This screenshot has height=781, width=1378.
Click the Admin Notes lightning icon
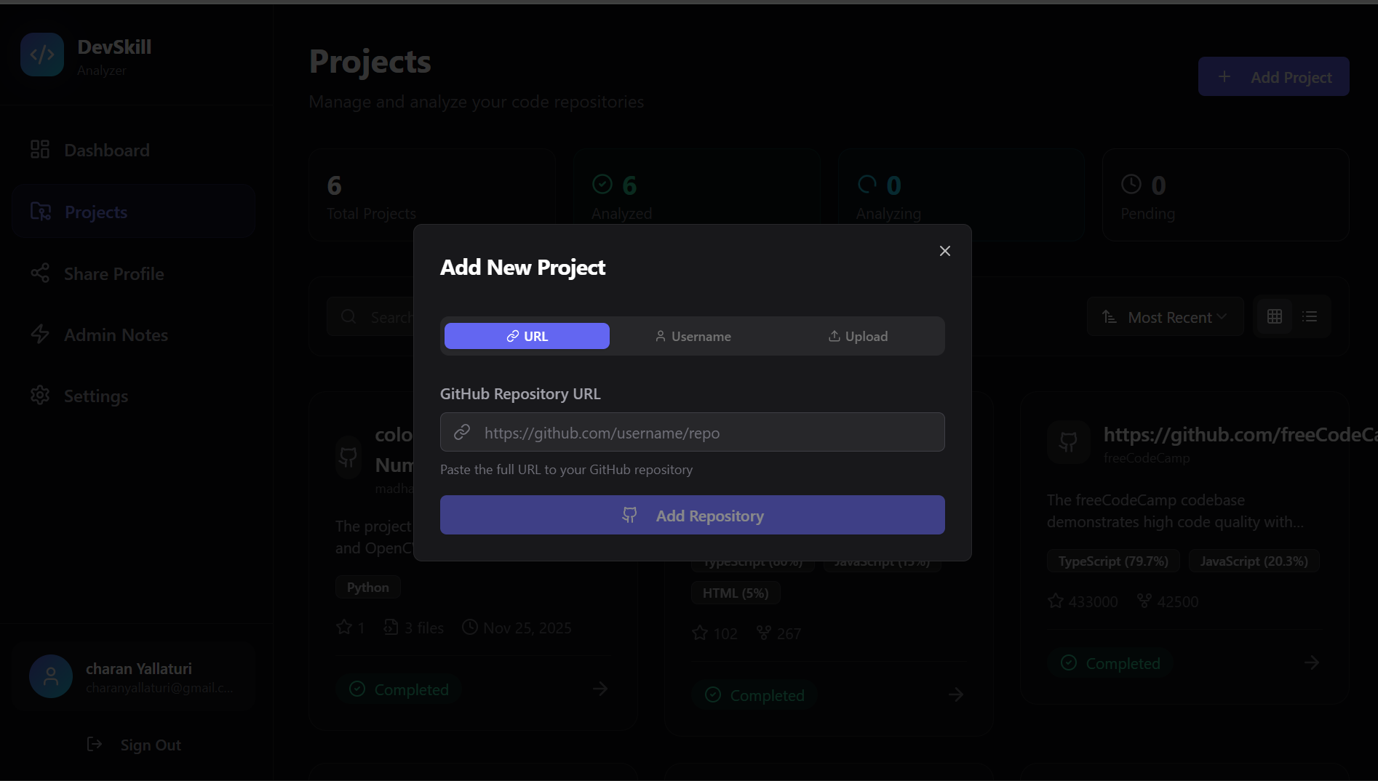point(40,334)
